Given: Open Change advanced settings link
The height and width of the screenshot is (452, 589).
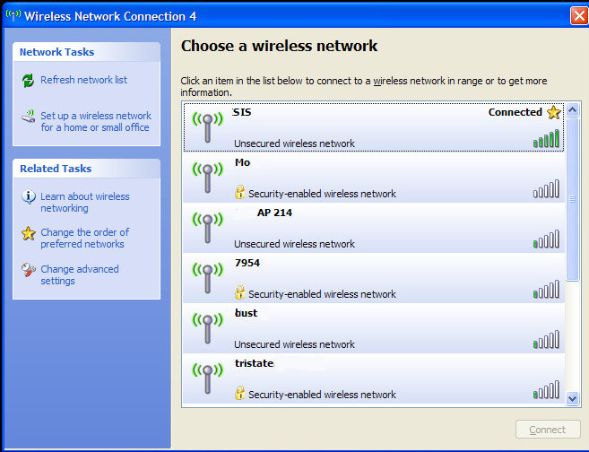Looking at the screenshot, I should (80, 275).
